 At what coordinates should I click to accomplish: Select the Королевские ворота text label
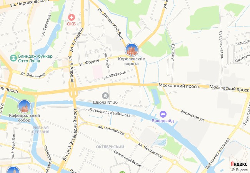point(132,61)
